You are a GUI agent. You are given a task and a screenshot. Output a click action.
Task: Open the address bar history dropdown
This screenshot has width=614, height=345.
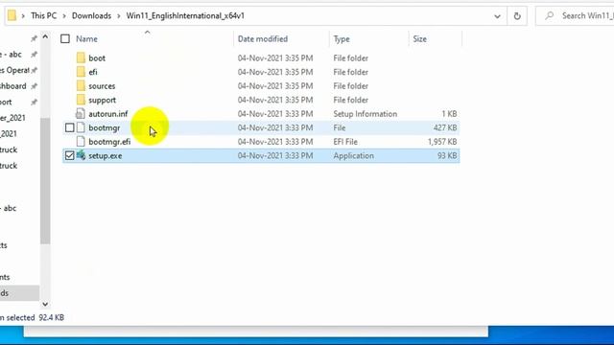pos(497,16)
